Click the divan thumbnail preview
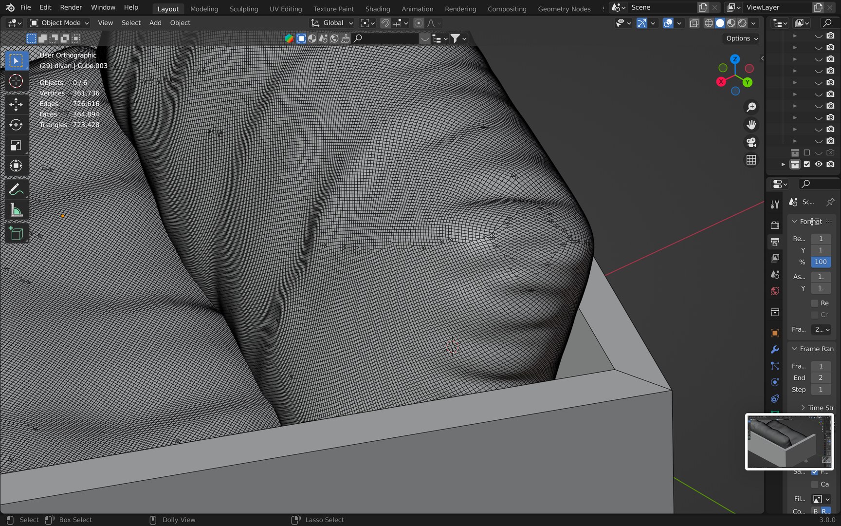841x526 pixels. 789,442
